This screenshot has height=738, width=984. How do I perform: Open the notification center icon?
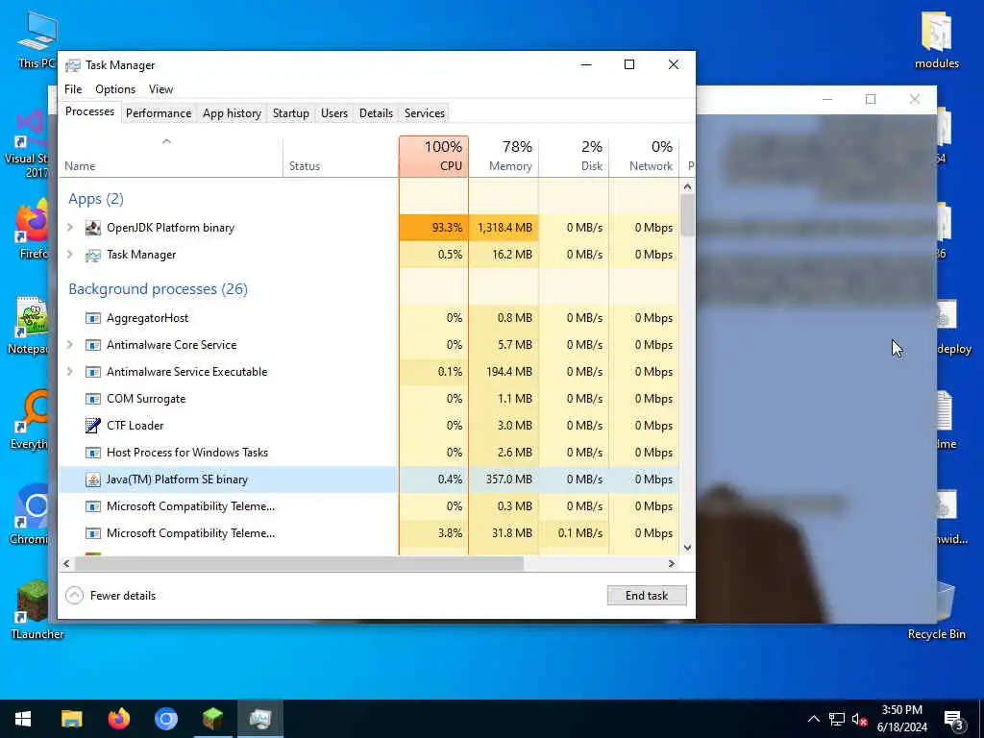coord(954,720)
